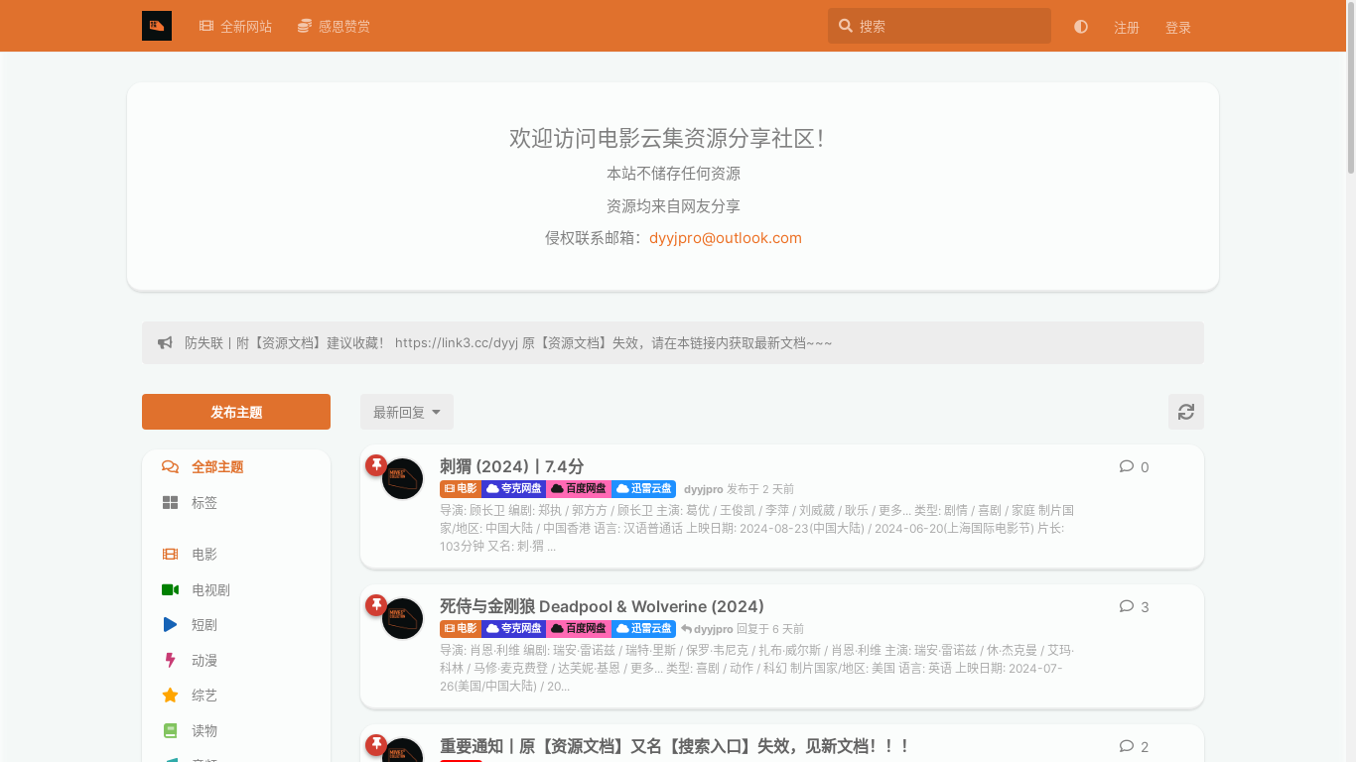Screen dimensions: 1356x762
Task: Click 百度网盘 tag on 死侍与金刚狼 post
Action: click(579, 629)
